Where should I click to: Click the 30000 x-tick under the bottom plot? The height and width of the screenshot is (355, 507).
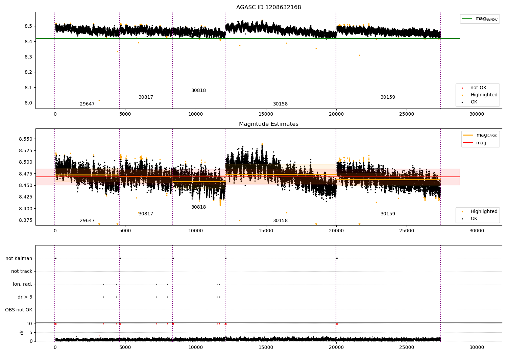(477, 347)
